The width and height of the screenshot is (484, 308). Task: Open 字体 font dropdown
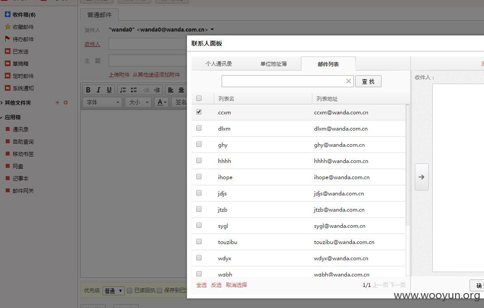[102, 102]
